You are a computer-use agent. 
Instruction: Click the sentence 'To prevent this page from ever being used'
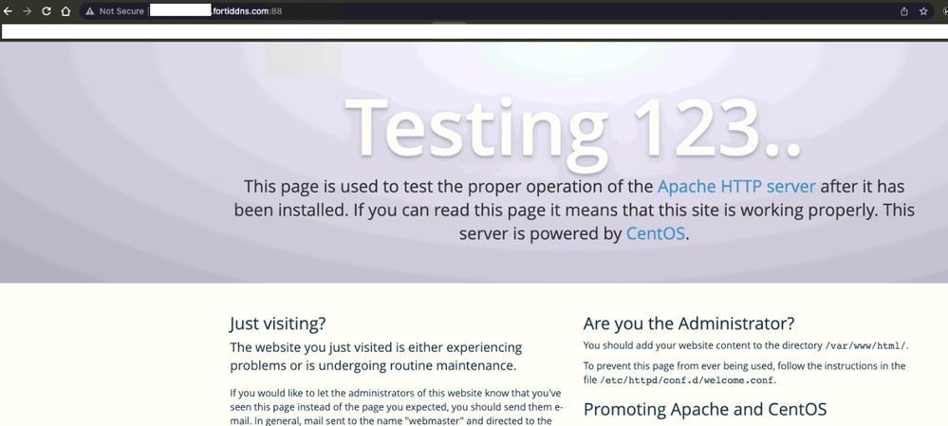744,373
